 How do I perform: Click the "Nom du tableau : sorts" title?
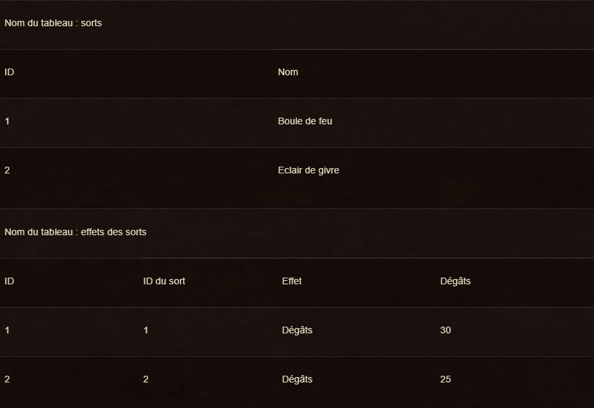coord(53,23)
